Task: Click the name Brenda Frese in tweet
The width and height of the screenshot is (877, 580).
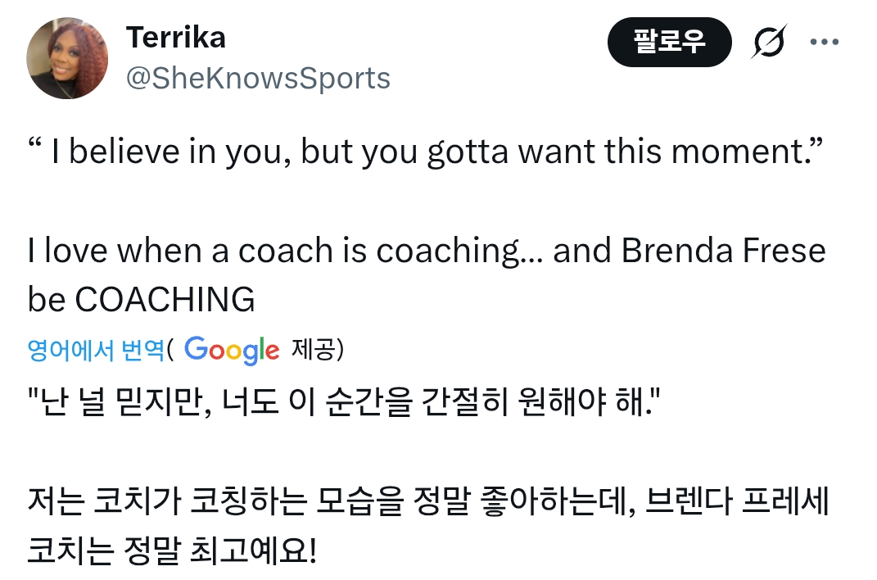Action: (x=724, y=250)
